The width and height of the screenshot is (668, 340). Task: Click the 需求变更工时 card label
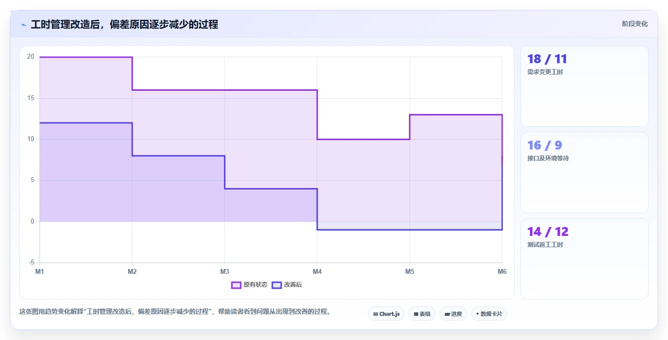tap(545, 72)
